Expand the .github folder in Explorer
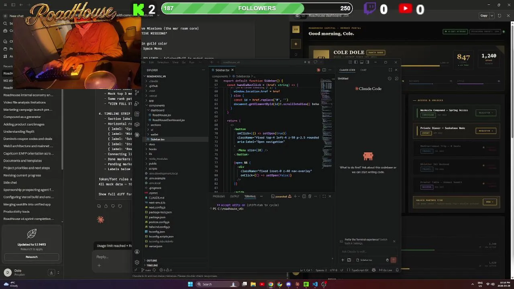Viewport: 514px width, 289px height. point(175,86)
